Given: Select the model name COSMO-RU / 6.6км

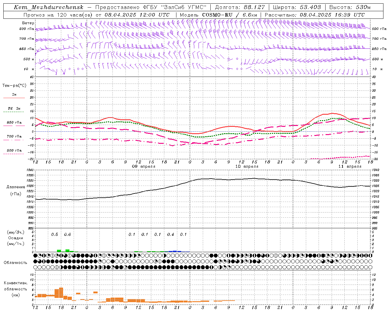Looking at the screenshot, I should tap(230, 15).
